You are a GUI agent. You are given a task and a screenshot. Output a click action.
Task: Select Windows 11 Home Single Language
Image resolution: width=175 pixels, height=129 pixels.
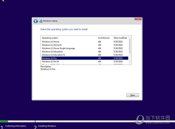(x=85, y=48)
